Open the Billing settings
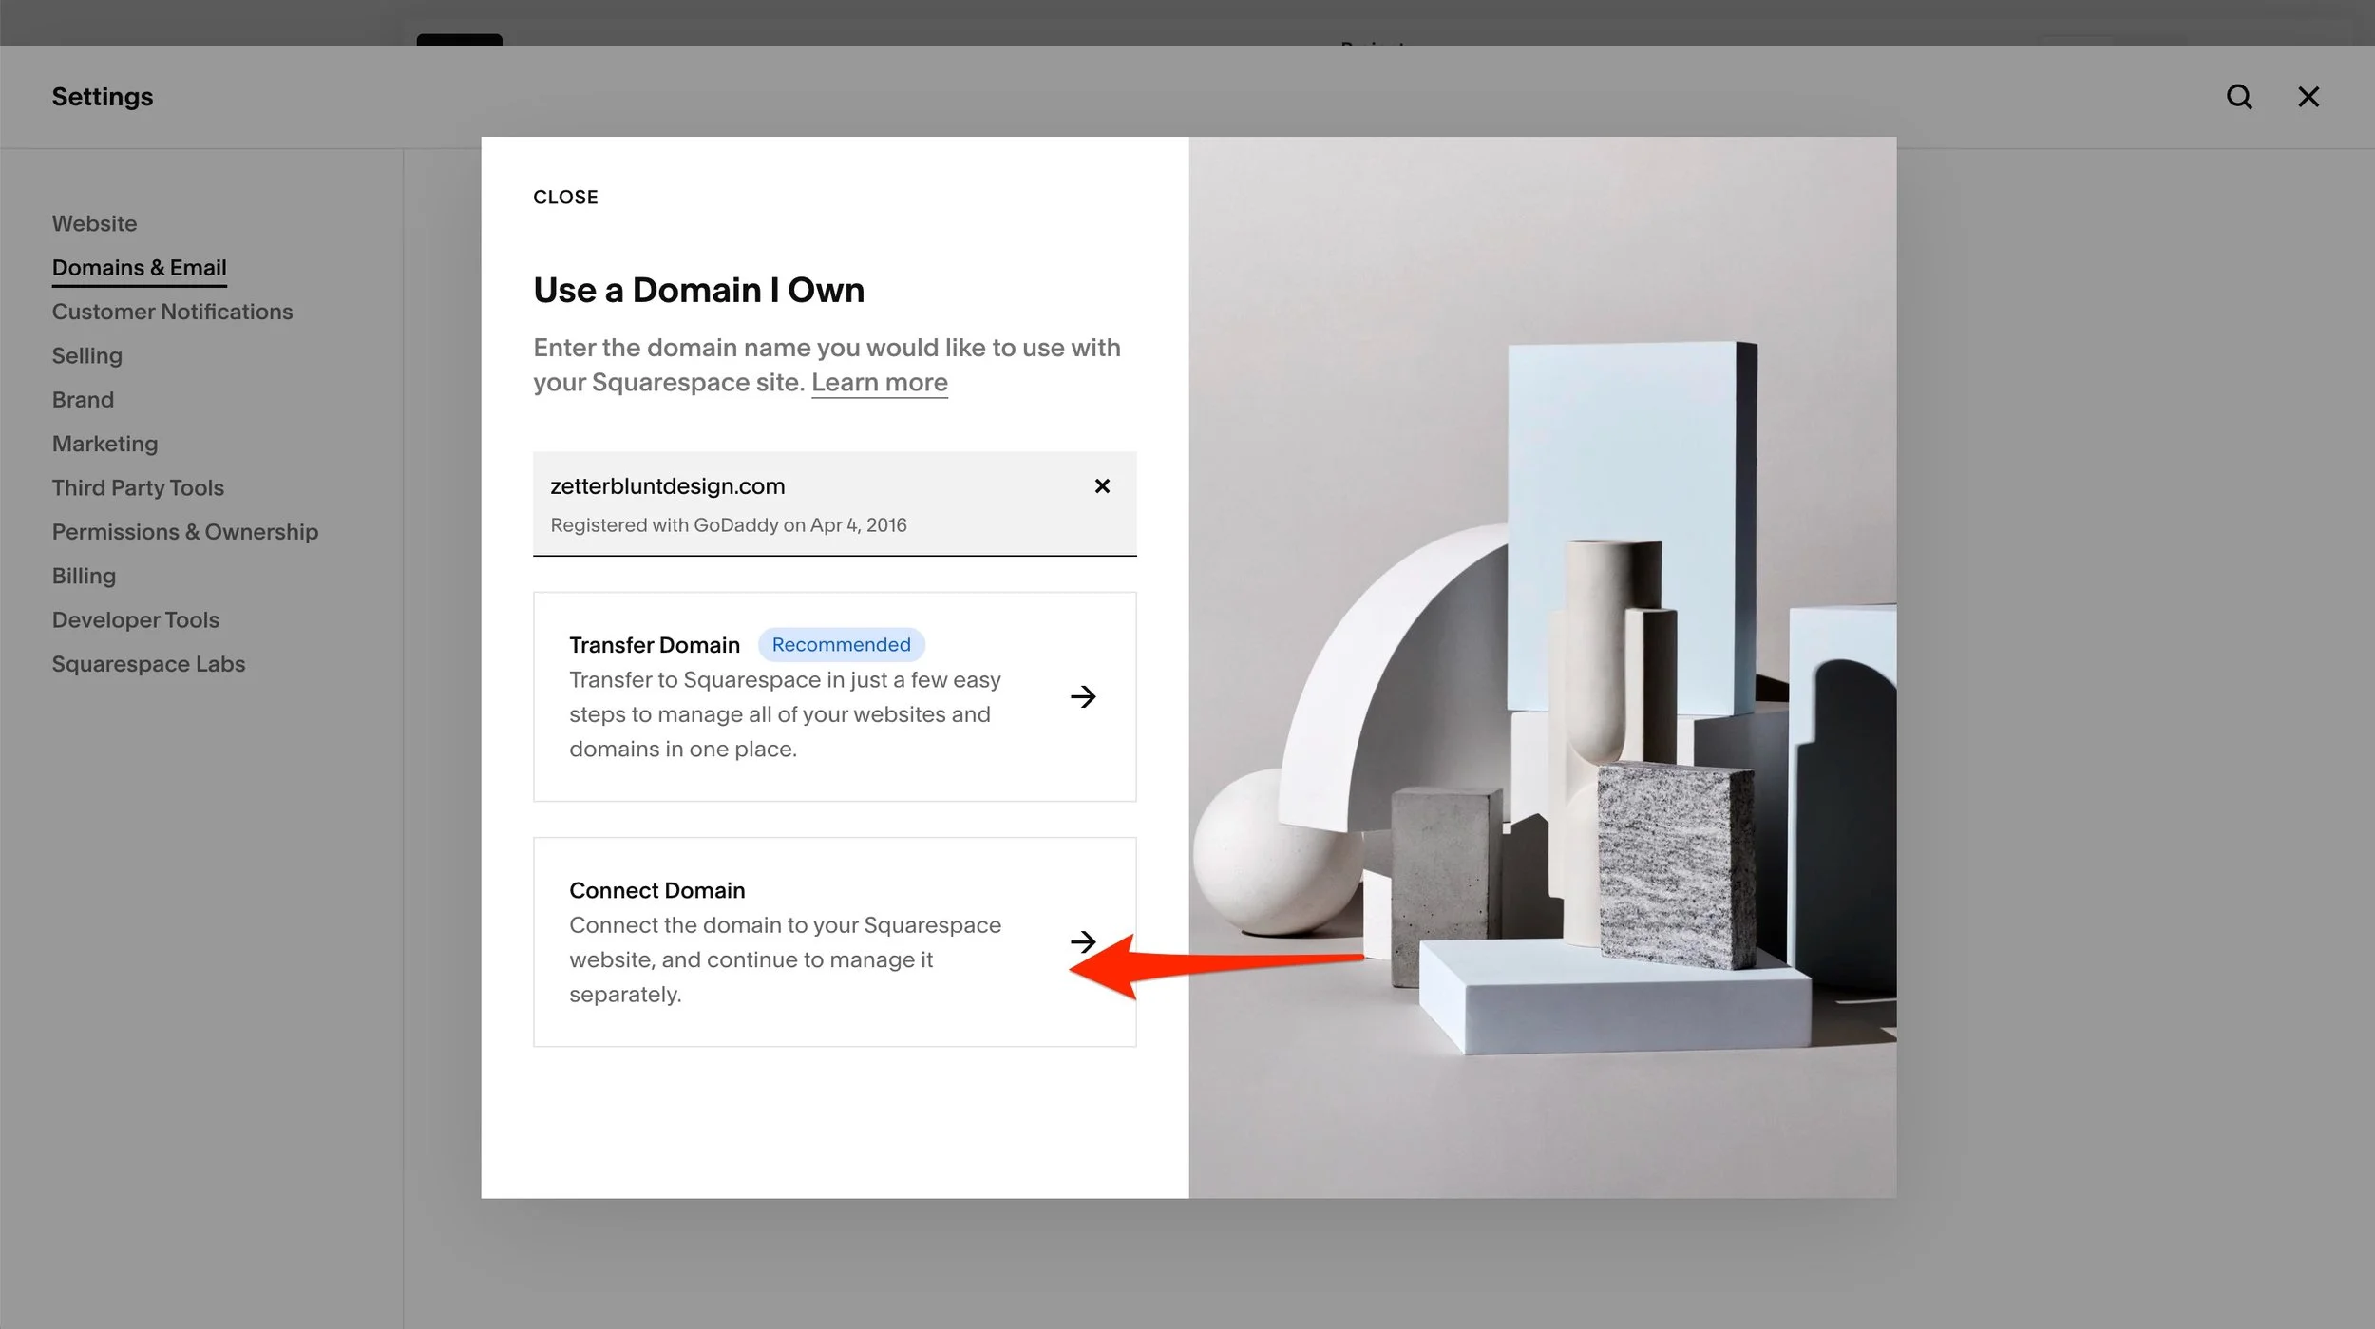The height and width of the screenshot is (1329, 2375). click(x=84, y=576)
